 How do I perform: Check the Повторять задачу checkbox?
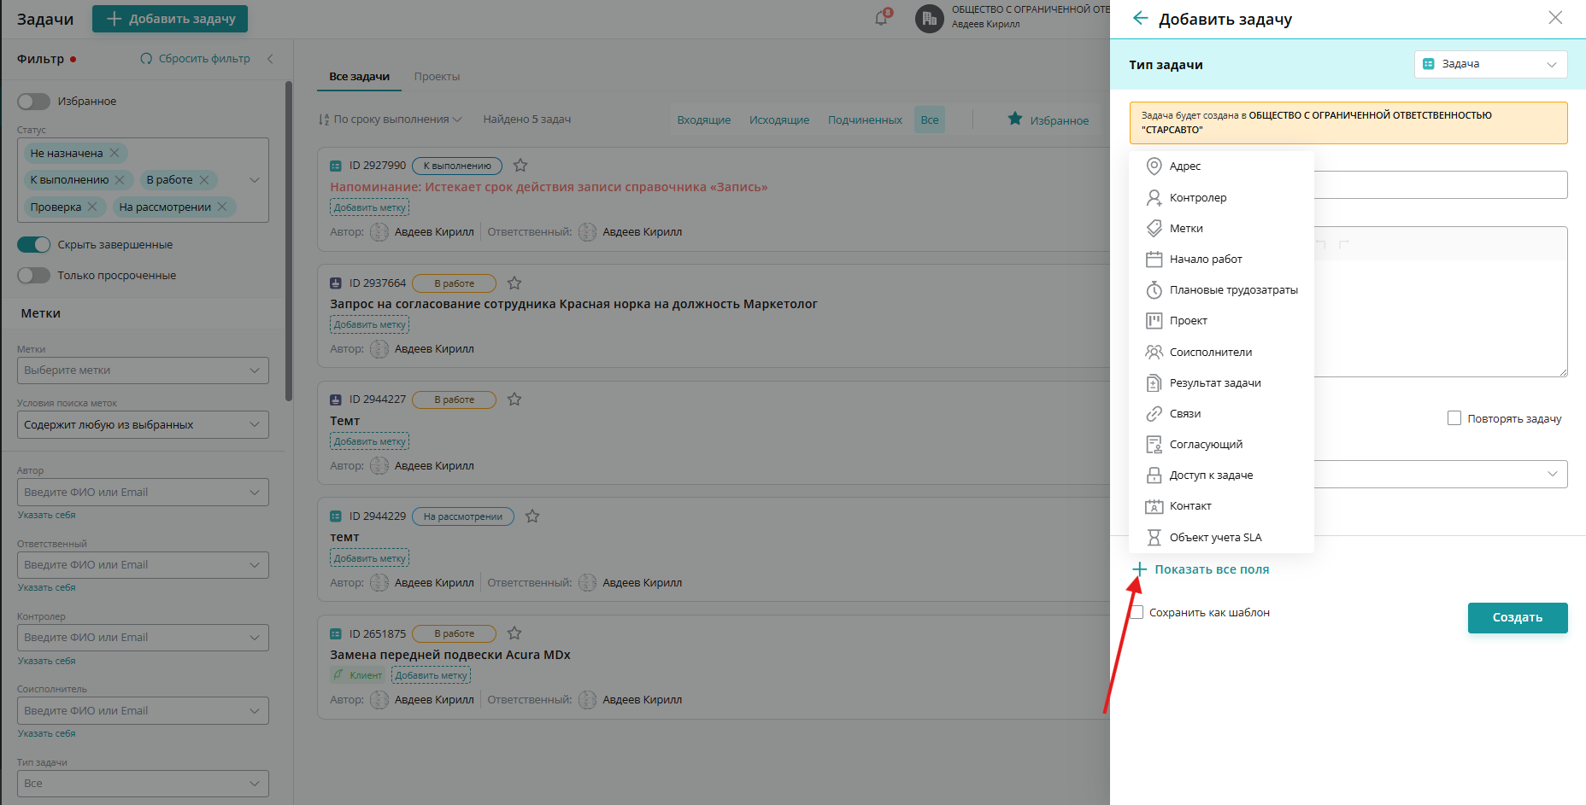(x=1454, y=418)
